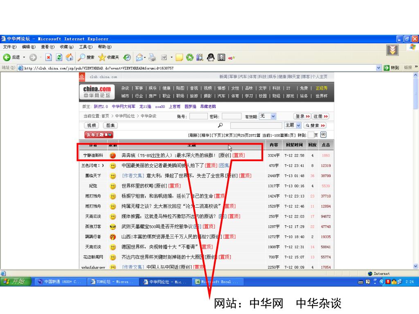Screen dimensions: 419x314
Task: Click the IE Back arrow button
Action: click(7, 57)
